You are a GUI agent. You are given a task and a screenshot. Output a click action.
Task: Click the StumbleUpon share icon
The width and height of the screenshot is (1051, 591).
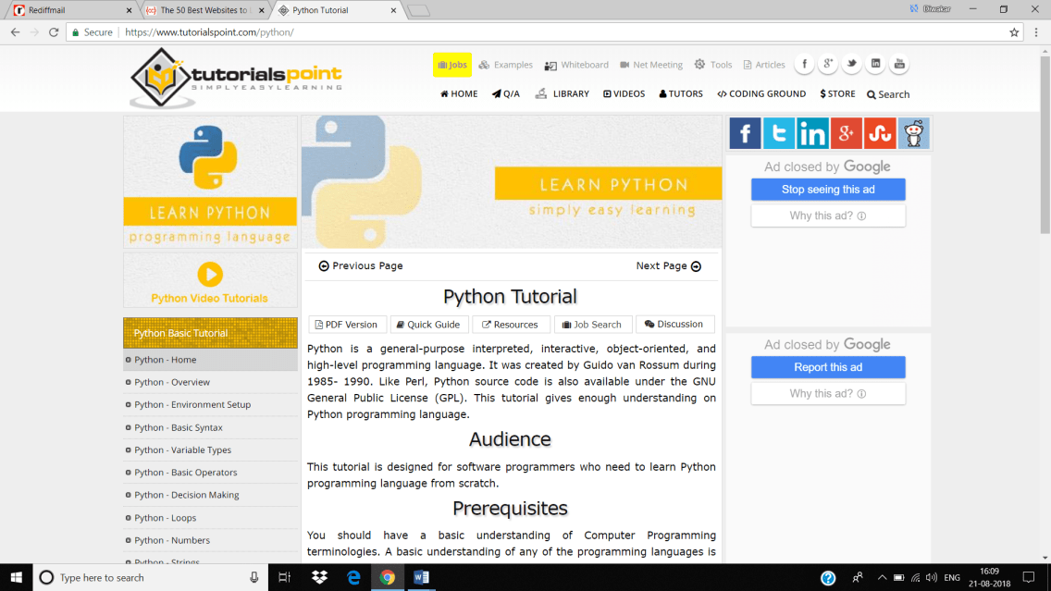[880, 133]
